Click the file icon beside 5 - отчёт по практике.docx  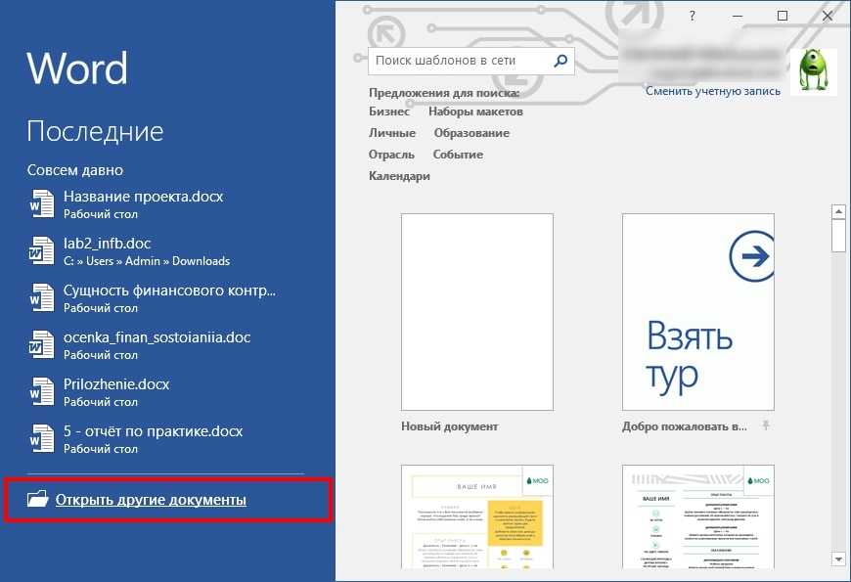41,439
